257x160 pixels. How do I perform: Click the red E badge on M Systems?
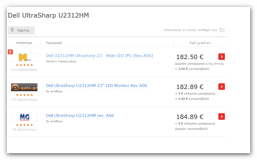coord(11,52)
